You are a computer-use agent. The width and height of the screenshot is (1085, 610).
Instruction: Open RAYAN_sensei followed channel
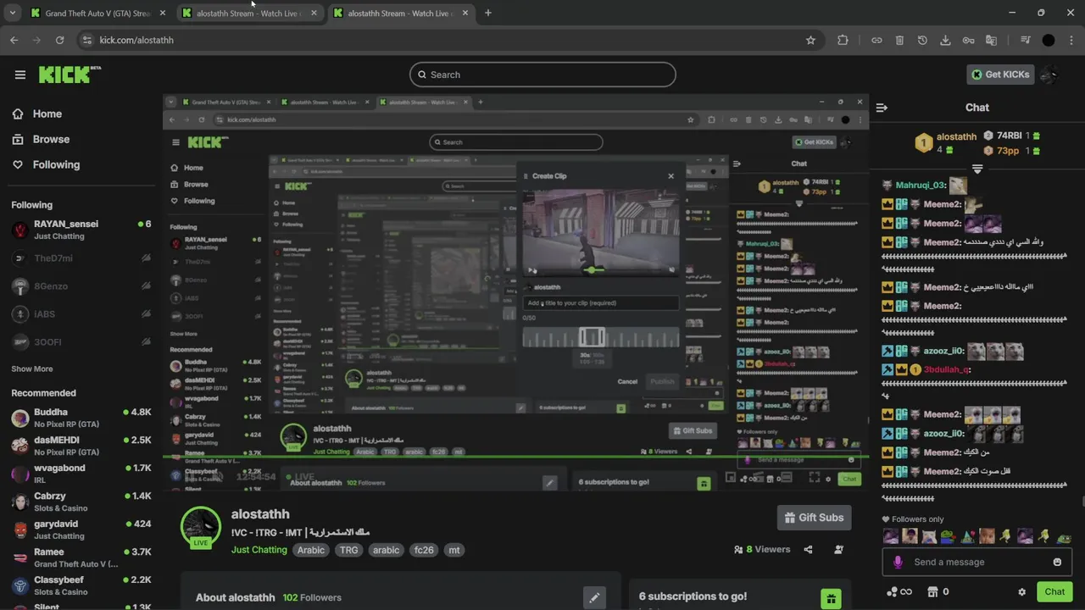click(x=81, y=230)
